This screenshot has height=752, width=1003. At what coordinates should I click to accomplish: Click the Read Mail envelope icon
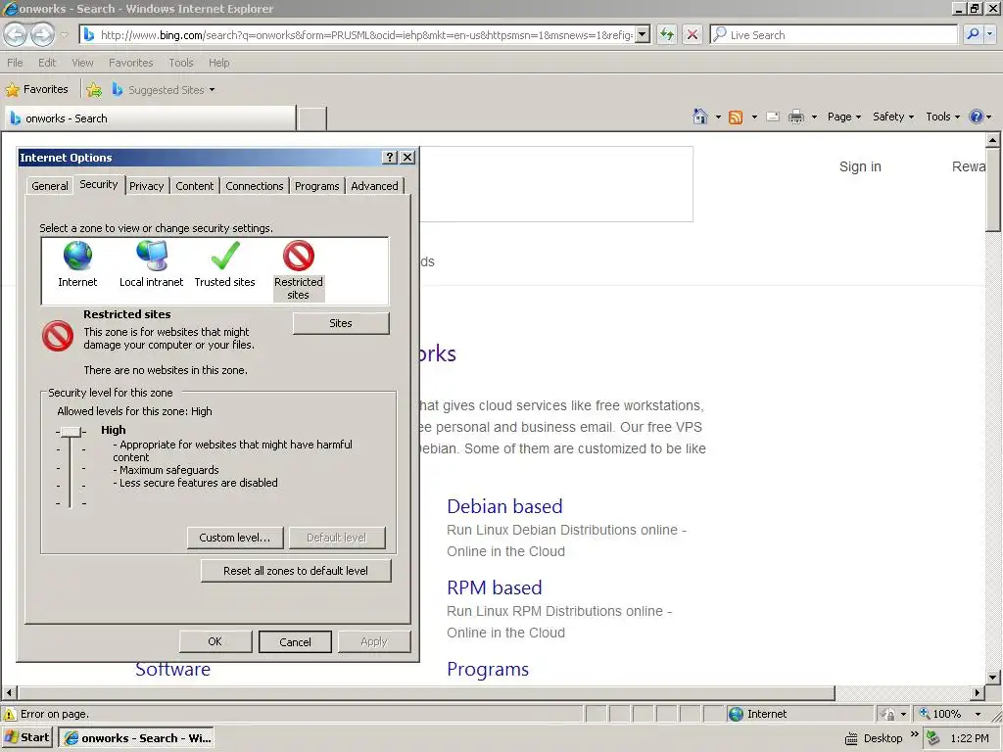coord(773,117)
